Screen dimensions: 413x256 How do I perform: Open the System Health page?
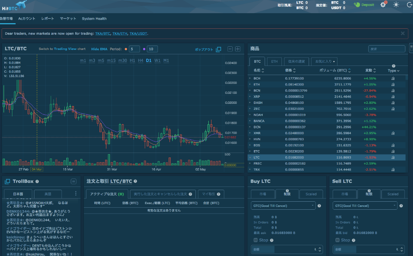(x=94, y=19)
